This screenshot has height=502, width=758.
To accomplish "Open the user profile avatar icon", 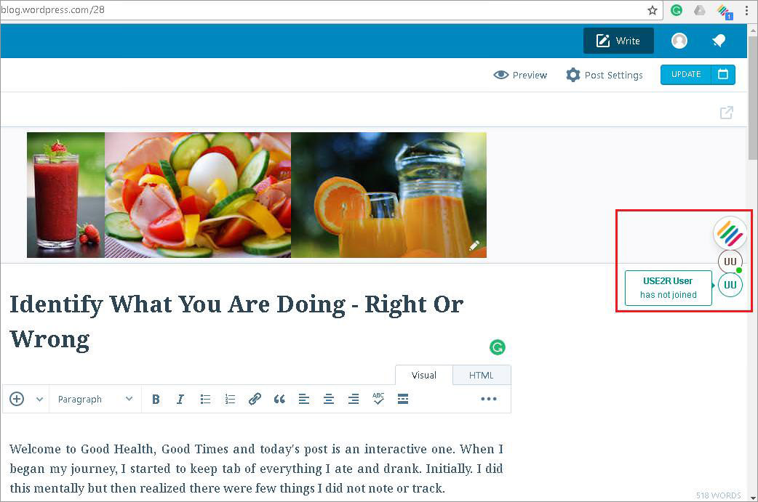I will click(679, 41).
